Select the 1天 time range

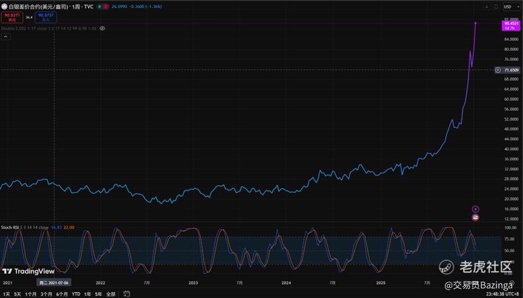pyautogui.click(x=7, y=294)
